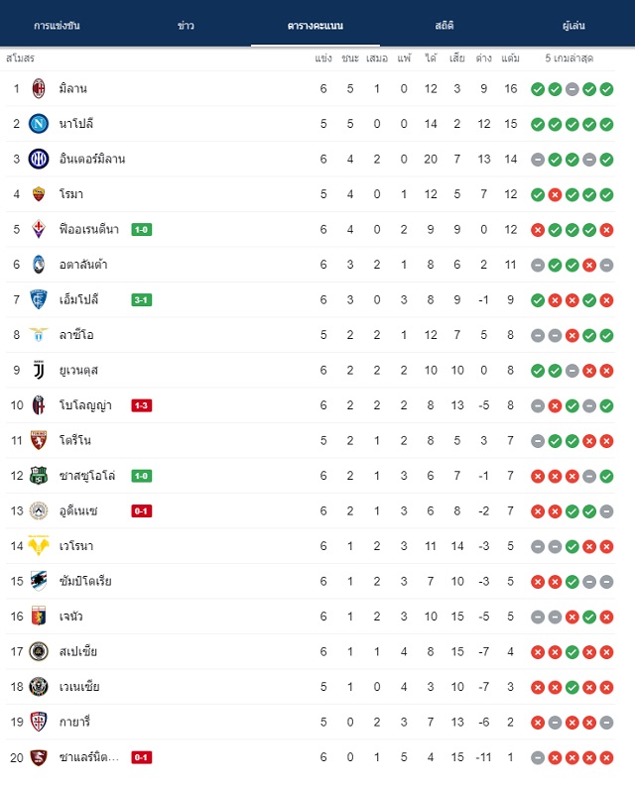635x787 pixels.
Task: Click the Roma club crest
Action: [x=39, y=194]
